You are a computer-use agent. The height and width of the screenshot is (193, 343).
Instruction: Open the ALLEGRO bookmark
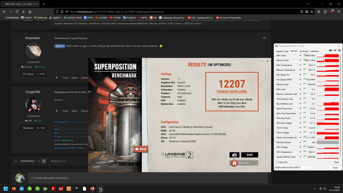pyautogui.click(x=101, y=18)
